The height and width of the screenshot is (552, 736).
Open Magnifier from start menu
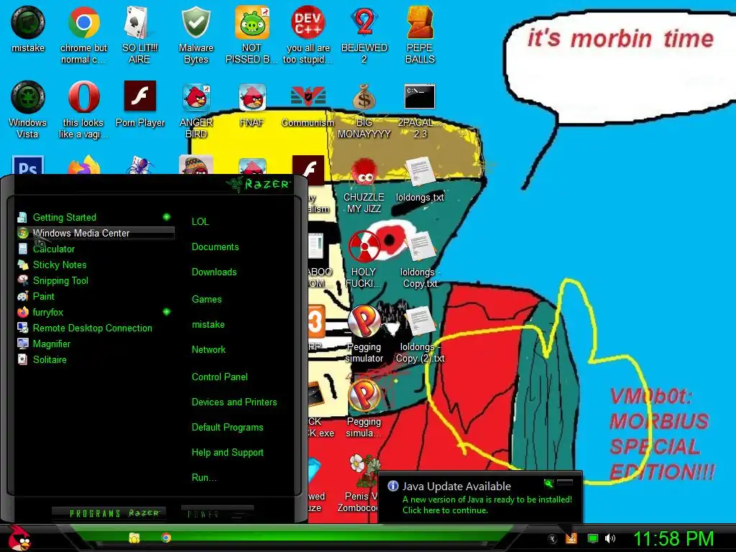point(96,344)
